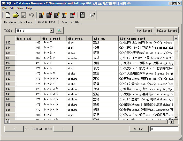Click the Delete Record button
The height and width of the screenshot is (141, 183).
coord(167,31)
